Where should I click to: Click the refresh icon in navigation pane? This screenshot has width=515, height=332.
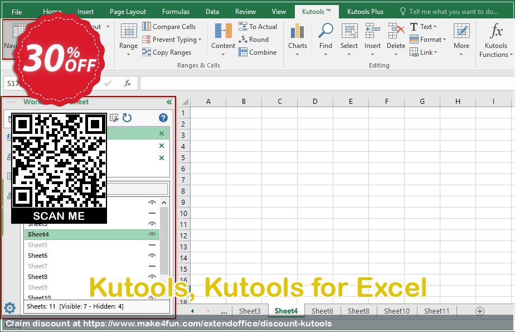[x=127, y=118]
